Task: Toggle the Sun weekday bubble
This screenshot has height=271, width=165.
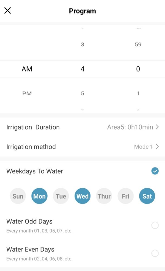Action: point(18,196)
